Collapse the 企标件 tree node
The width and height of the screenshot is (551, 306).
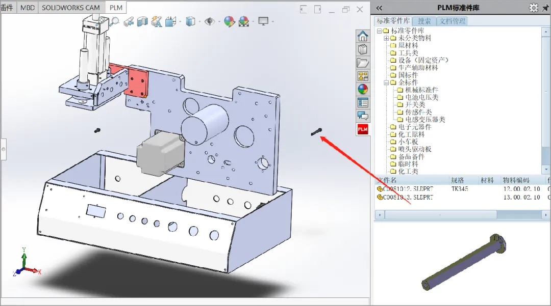(x=386, y=82)
